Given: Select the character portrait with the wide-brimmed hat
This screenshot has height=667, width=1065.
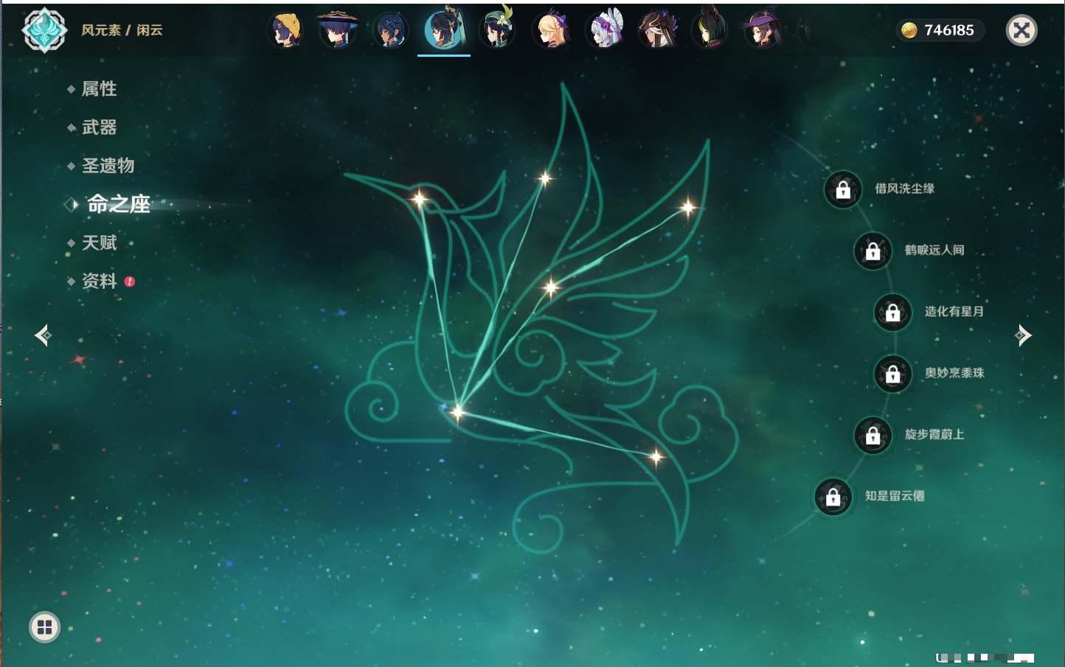Looking at the screenshot, I should point(337,30).
